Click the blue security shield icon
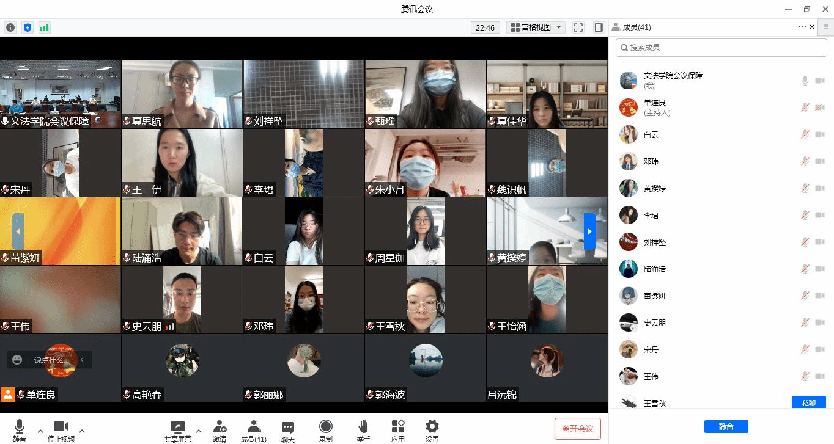834x444 pixels. pos(27,27)
